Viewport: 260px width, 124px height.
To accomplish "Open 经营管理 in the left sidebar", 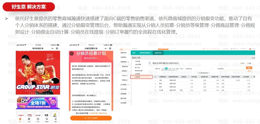I will coord(123,94).
